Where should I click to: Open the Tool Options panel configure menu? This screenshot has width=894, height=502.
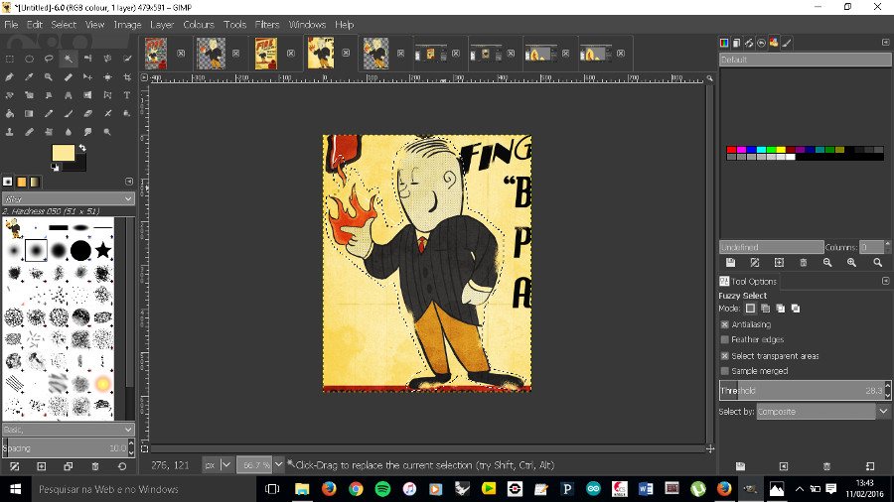point(885,281)
